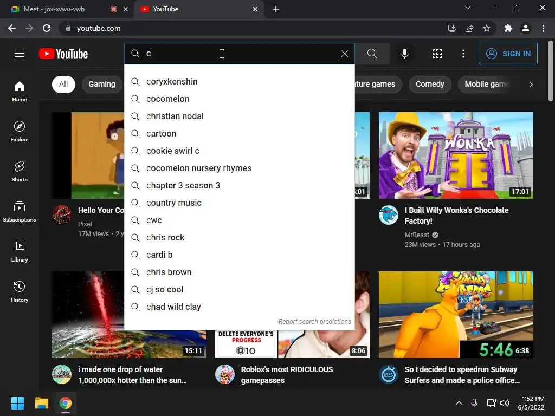The image size is (555, 416).
Task: Click the share this page icon
Action: 469,28
